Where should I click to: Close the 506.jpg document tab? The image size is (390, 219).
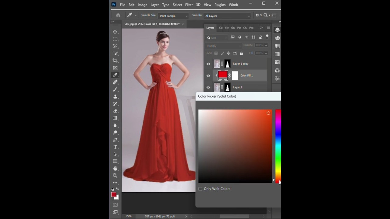183,24
